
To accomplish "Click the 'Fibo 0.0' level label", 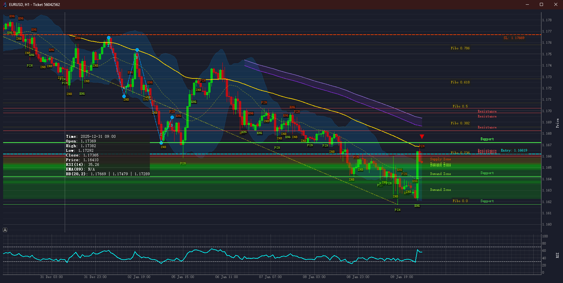I will 460,201.
